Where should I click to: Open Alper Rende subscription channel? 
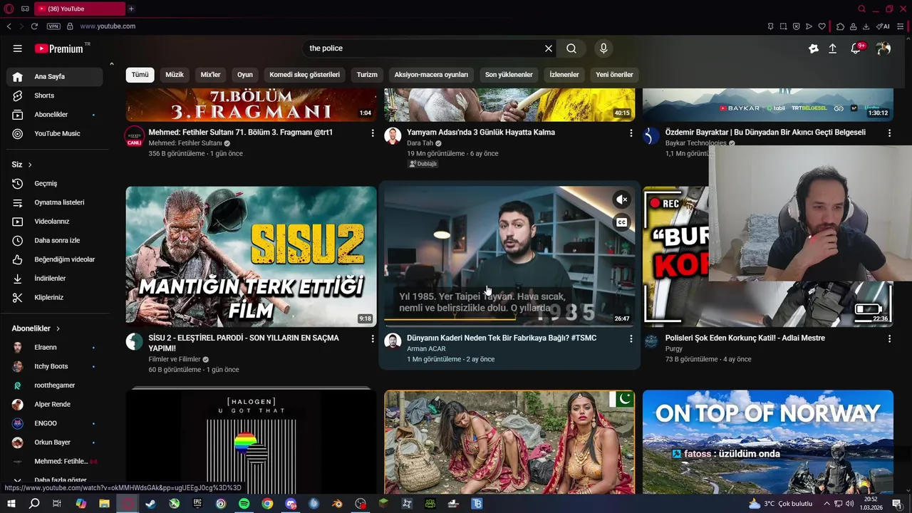(54, 404)
